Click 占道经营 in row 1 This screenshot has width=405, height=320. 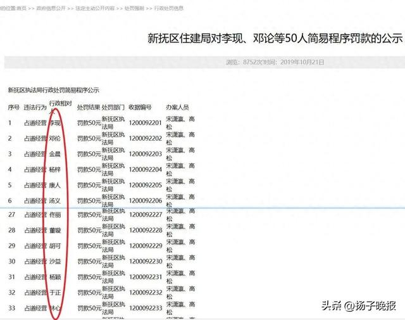[35, 123]
